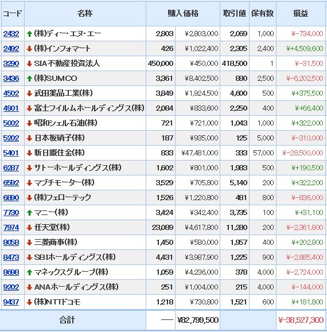This screenshot has height=332, width=327.
Task: Open stock code link 4502
Action: pyautogui.click(x=11, y=93)
